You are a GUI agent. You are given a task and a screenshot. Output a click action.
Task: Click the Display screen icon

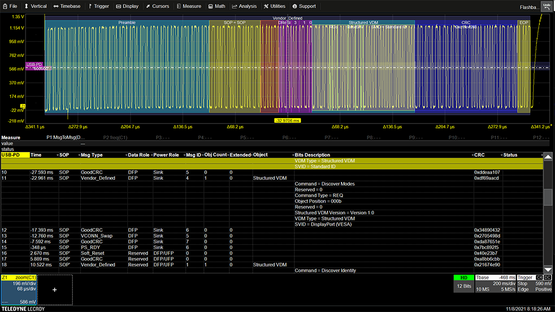[119, 6]
